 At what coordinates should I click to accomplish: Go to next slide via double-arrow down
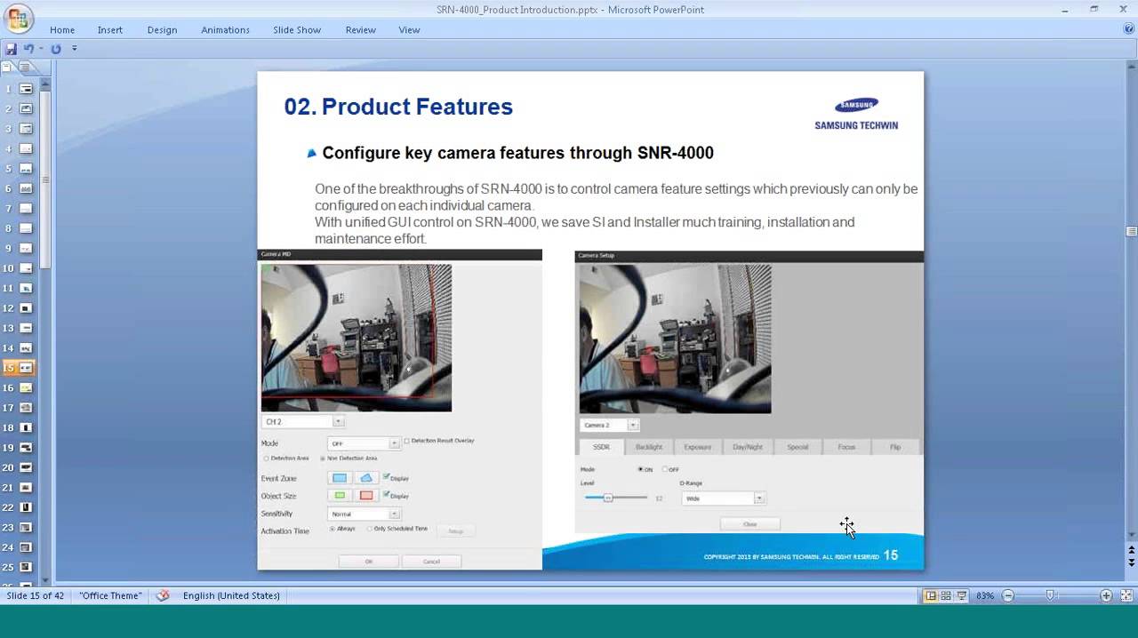click(x=1132, y=562)
